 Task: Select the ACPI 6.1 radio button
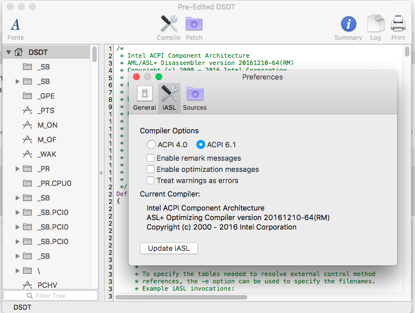point(201,144)
